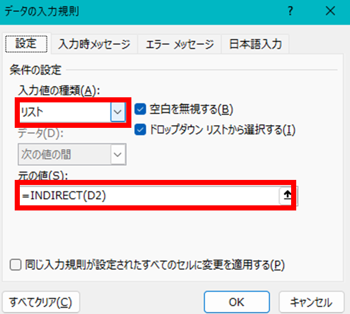Click the range selector icon beside 元の値

coord(287,196)
